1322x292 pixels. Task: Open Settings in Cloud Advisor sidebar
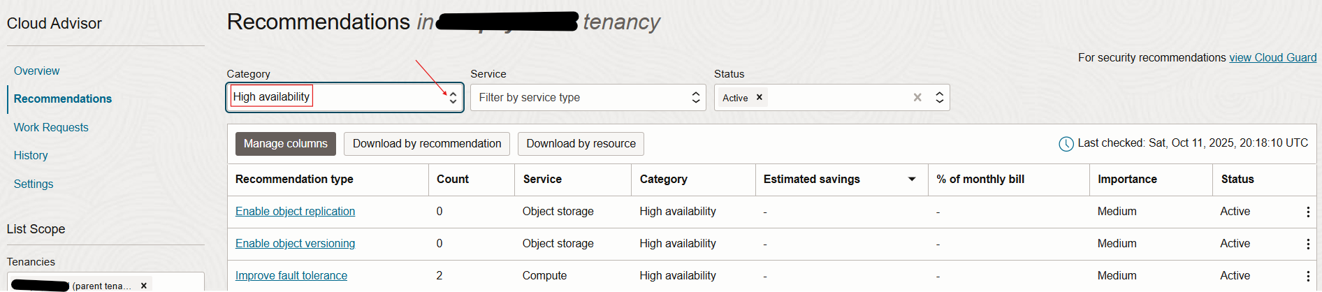point(34,184)
